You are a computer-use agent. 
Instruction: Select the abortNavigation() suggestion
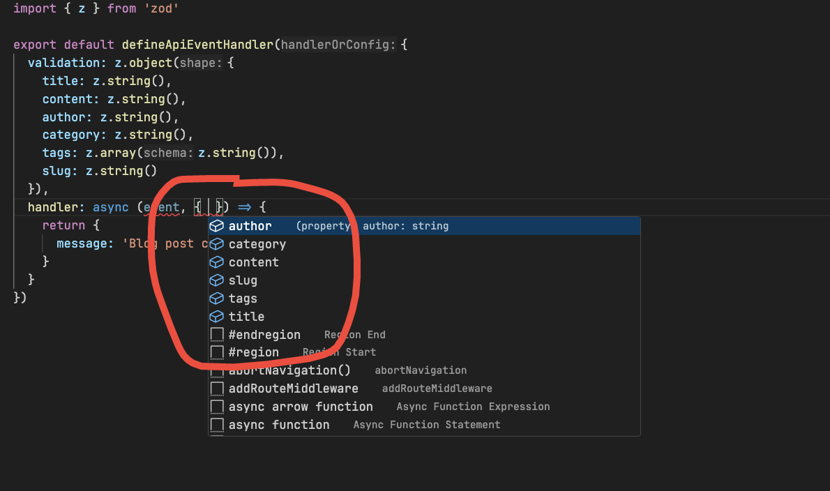click(x=289, y=370)
